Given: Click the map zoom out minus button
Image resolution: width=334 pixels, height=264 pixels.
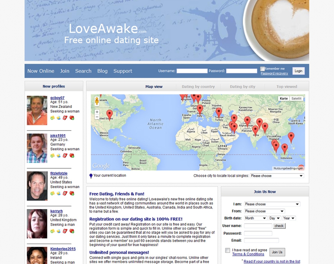Looking at the screenshot, I should click(x=97, y=117).
